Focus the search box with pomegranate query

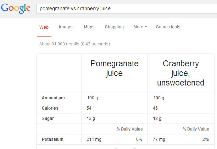[124, 9]
